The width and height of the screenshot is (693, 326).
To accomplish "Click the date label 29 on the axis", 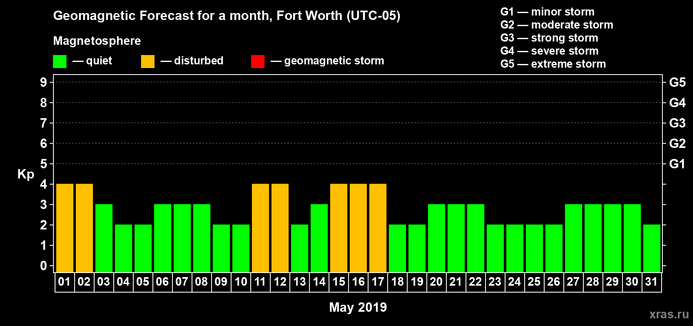I will pos(612,282).
